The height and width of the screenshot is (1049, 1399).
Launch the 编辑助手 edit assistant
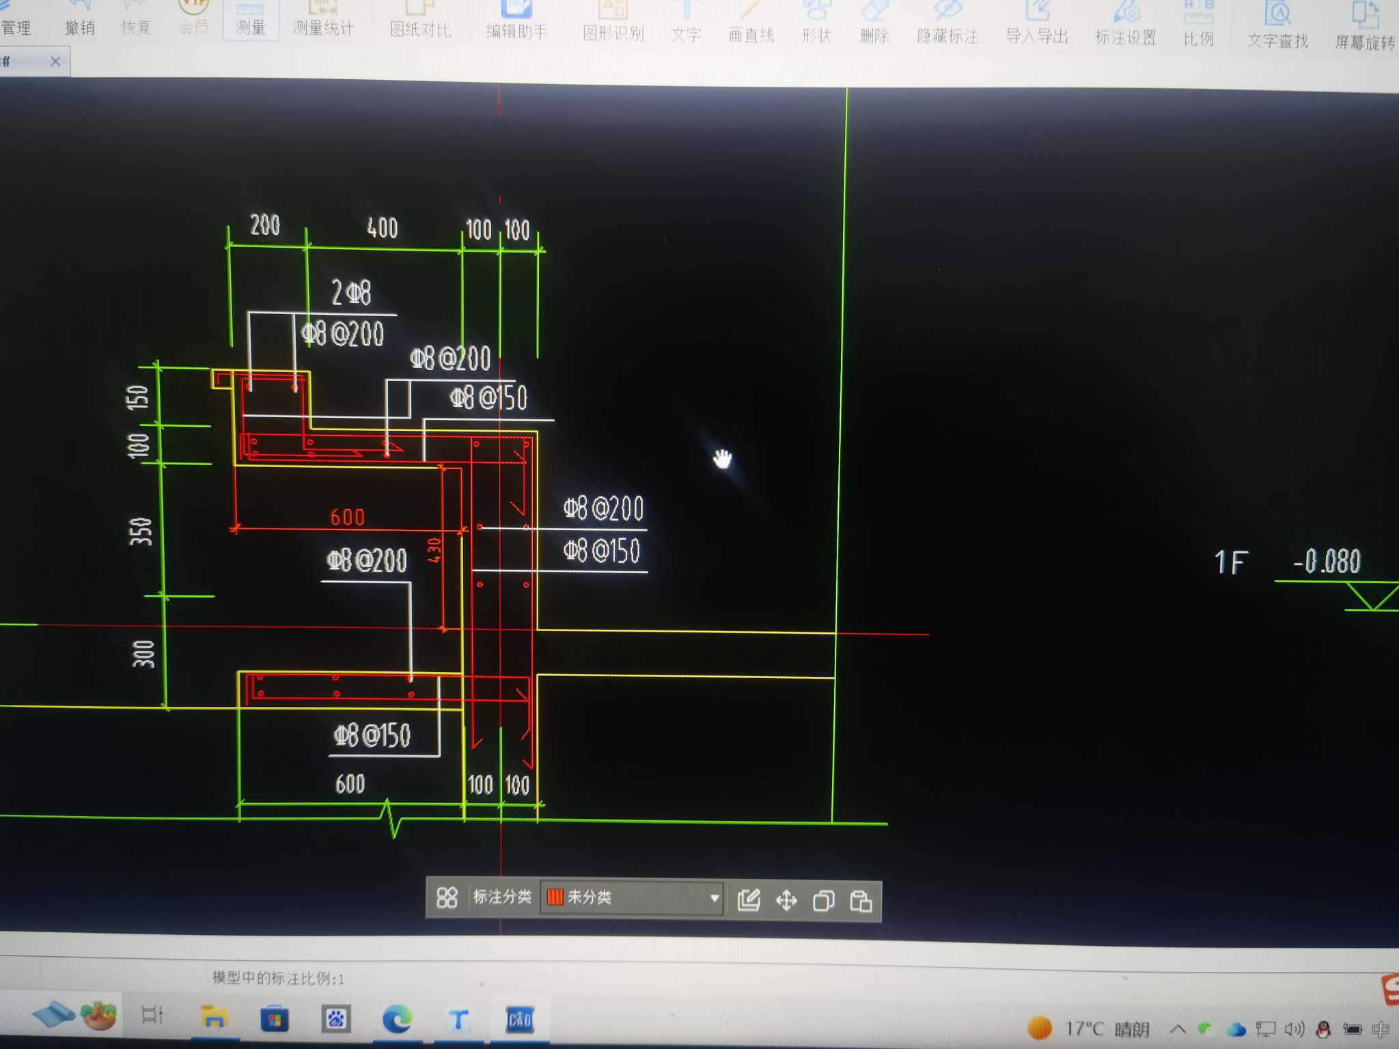tap(516, 22)
